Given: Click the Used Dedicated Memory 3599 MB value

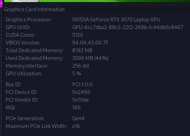Looking at the screenshot, I should [90, 58].
